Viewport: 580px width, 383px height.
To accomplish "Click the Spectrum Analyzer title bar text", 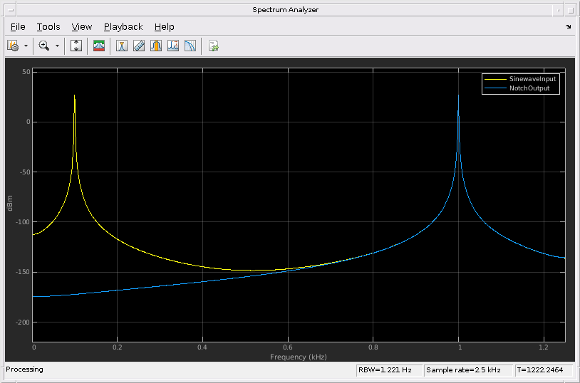I will click(285, 10).
